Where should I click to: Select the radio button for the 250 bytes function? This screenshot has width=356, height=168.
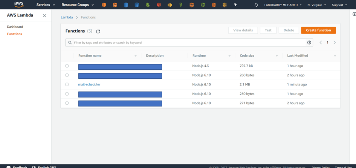point(67,94)
